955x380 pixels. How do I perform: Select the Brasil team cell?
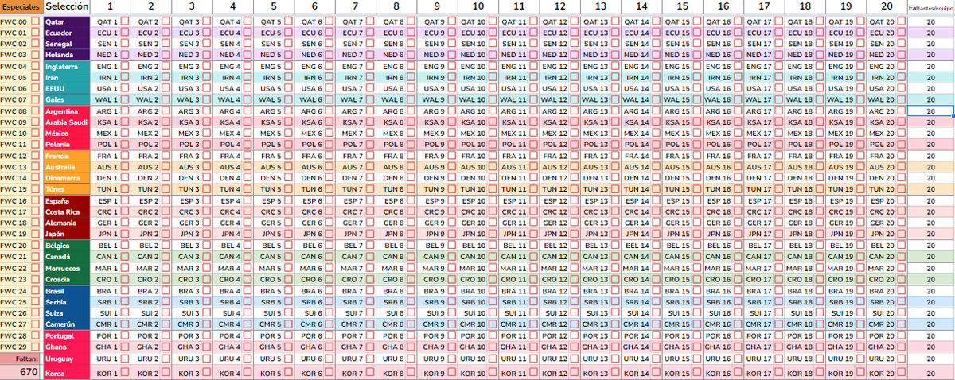(67, 291)
